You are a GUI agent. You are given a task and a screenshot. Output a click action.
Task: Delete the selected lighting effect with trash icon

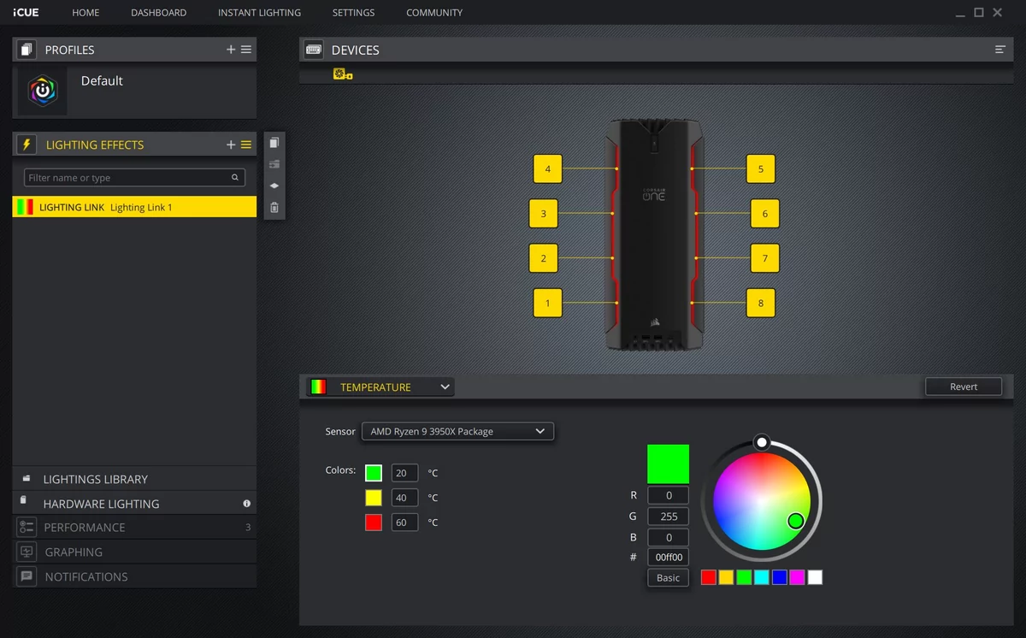pyautogui.click(x=274, y=207)
